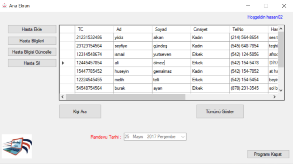
Task: Open the Randevu Tarihi date dropdown arrow
Action: point(183,137)
